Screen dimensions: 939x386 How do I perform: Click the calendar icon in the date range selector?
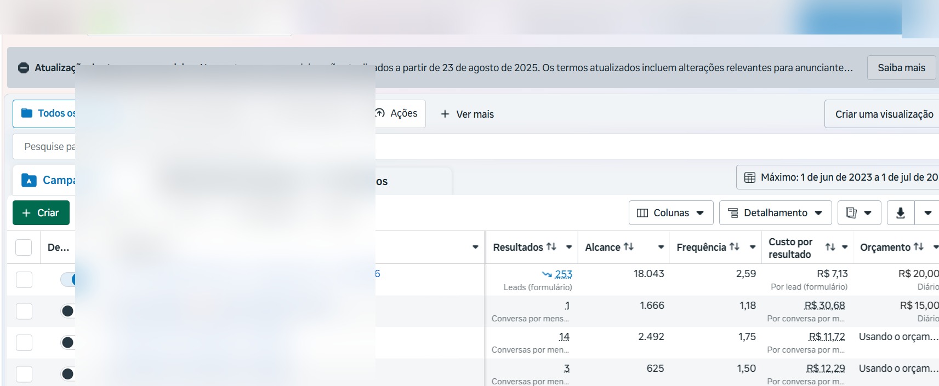point(749,177)
